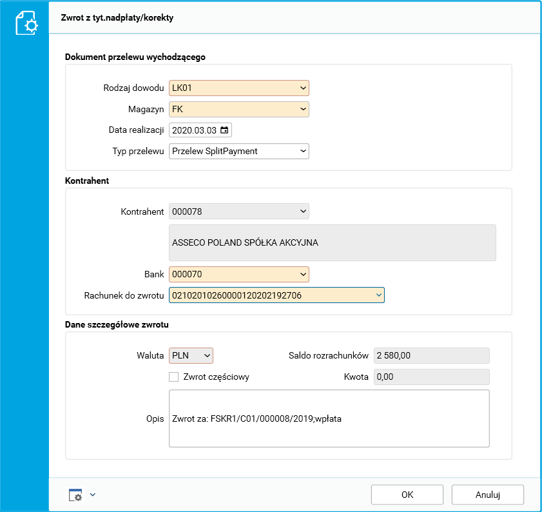This screenshot has width=542, height=512.
Task: Click the ASSECO POLAND contractor name box
Action: [x=332, y=243]
